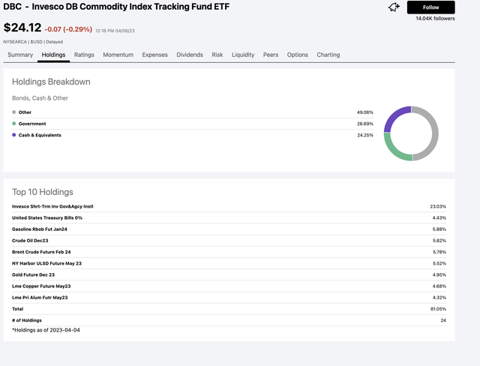Click United States Treasury Bills 0% holding
Image resolution: width=480 pixels, height=366 pixels.
[x=47, y=217]
